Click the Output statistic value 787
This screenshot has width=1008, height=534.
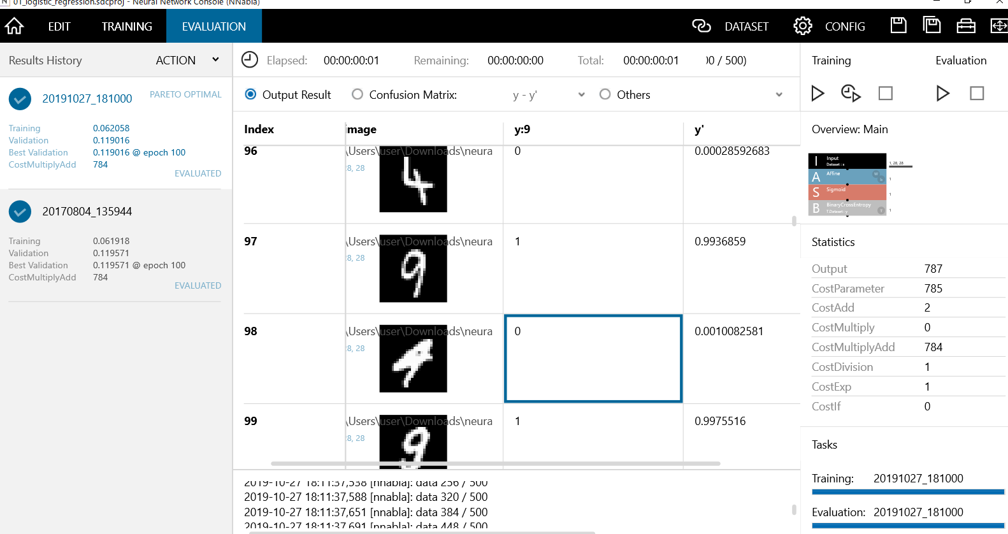[x=933, y=269]
